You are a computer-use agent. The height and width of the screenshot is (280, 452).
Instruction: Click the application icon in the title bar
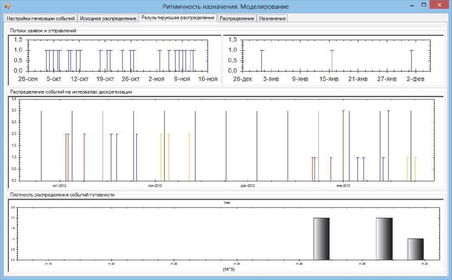pyautogui.click(x=7, y=7)
